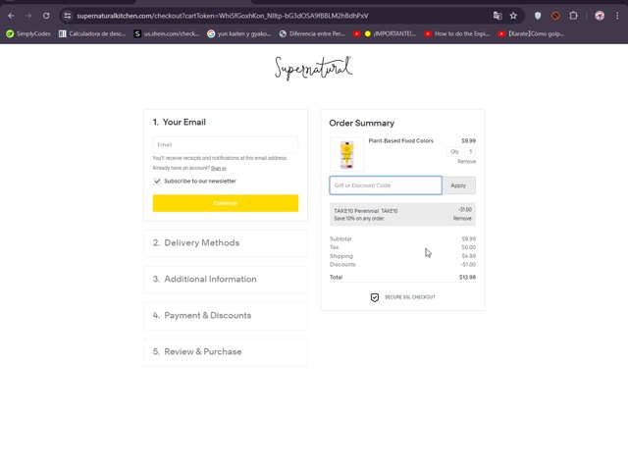The image size is (628, 471).
Task: Bookmark this page with the star icon
Action: [x=513, y=16]
